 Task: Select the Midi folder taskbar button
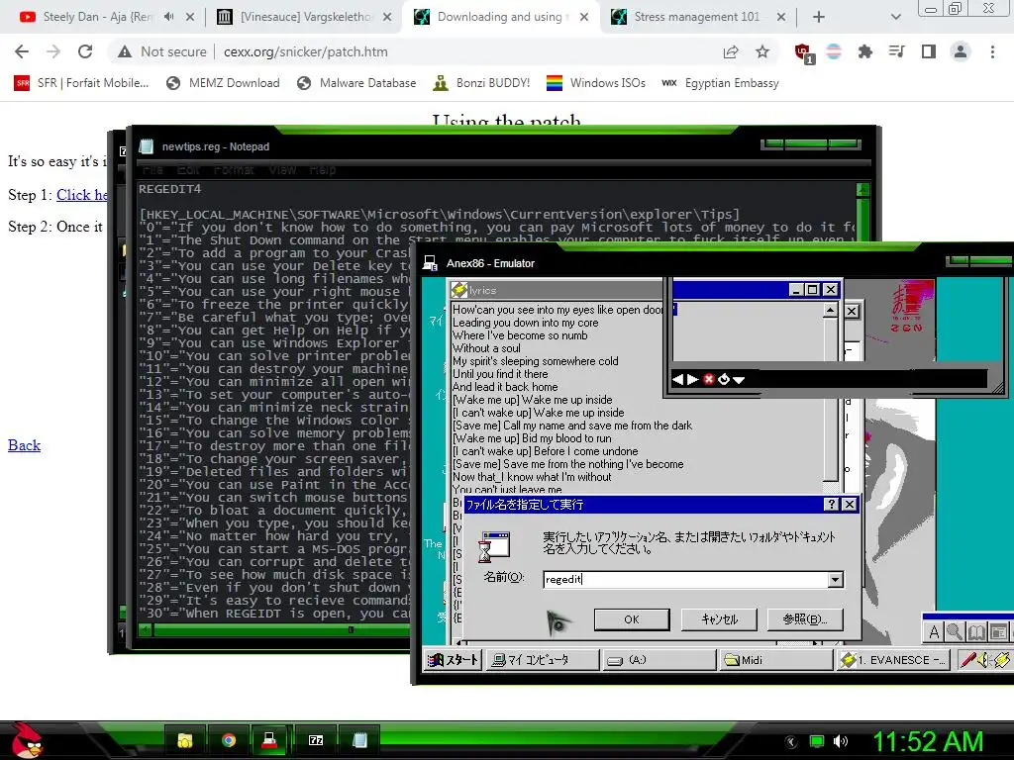[775, 660]
